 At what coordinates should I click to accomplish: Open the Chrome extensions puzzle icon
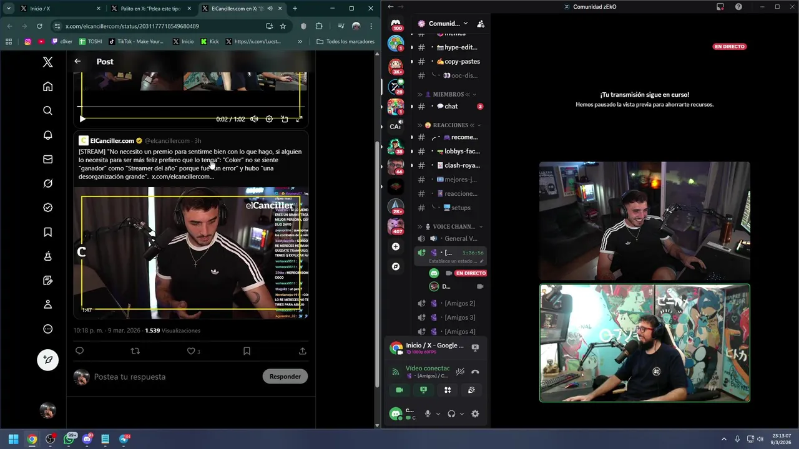(319, 26)
